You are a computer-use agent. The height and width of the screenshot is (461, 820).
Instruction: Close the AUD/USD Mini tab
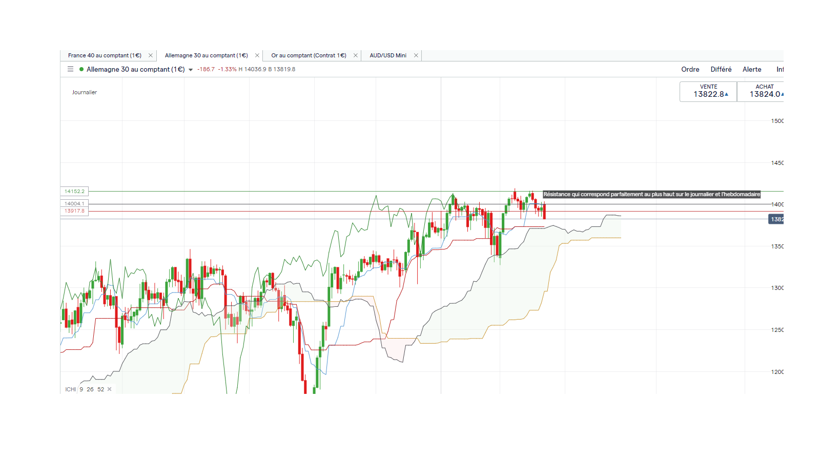pyautogui.click(x=416, y=55)
